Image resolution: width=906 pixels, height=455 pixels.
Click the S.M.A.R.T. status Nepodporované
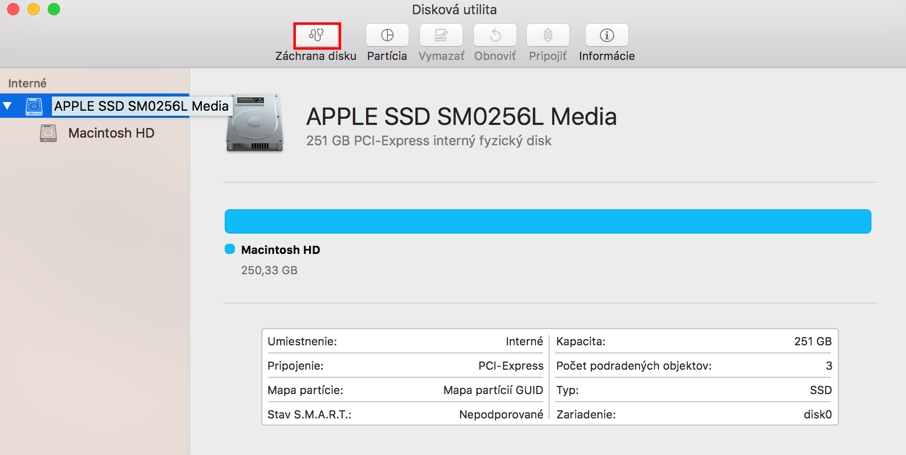point(501,414)
